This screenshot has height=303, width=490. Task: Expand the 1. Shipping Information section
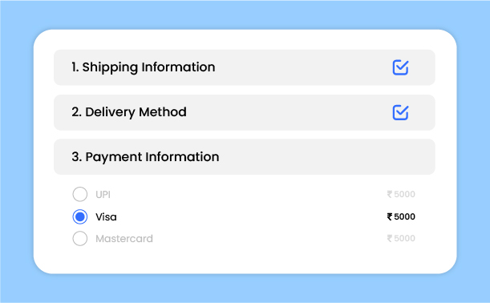coord(245,67)
